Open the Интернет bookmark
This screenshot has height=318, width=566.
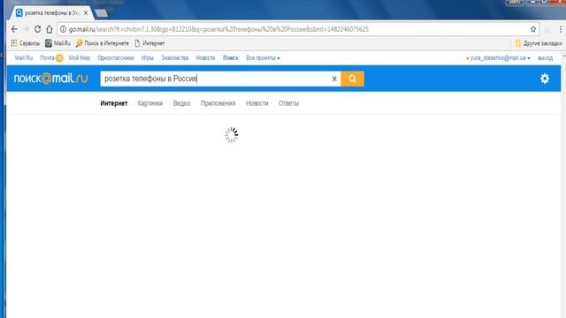tap(149, 43)
